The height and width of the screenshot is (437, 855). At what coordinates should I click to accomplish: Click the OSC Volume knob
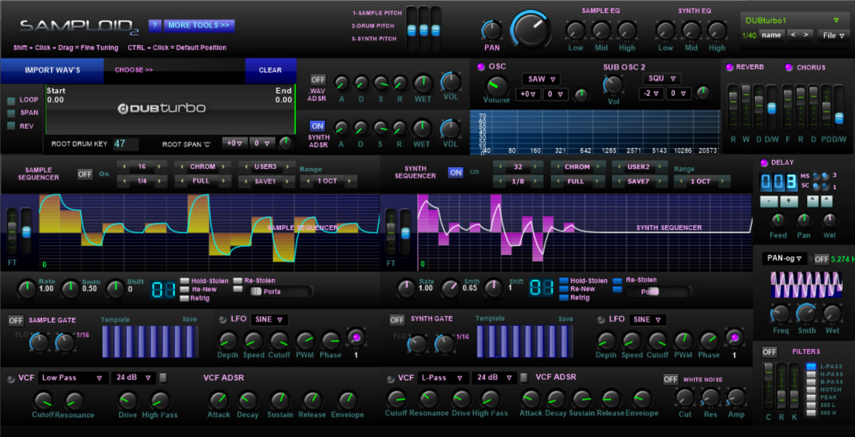coord(496,86)
